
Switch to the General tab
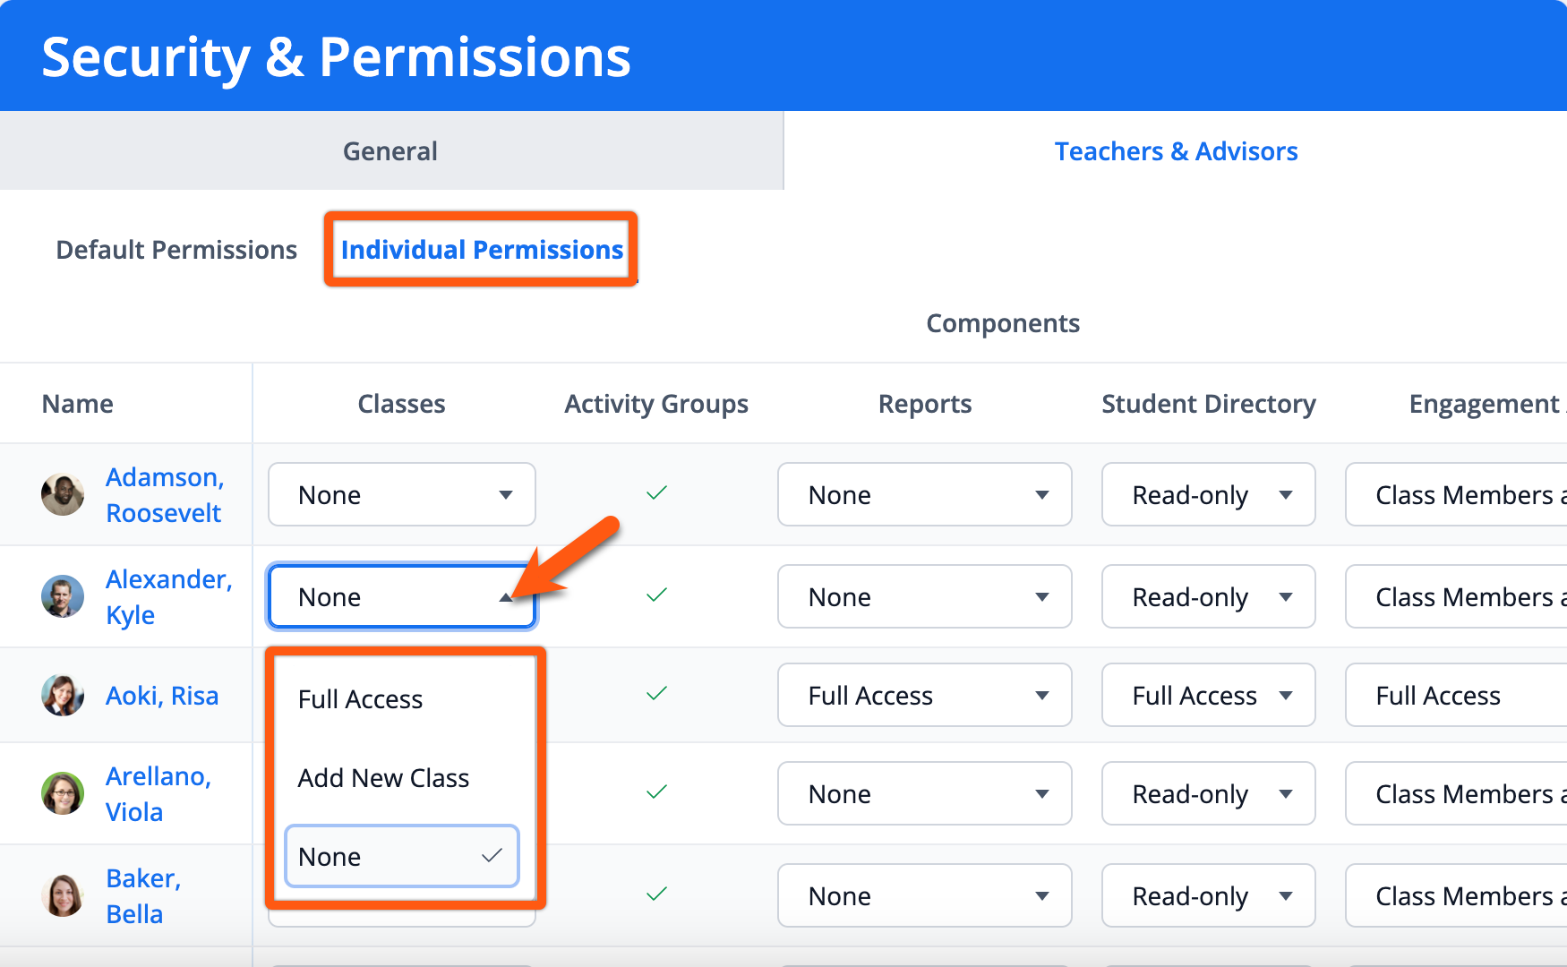391,150
